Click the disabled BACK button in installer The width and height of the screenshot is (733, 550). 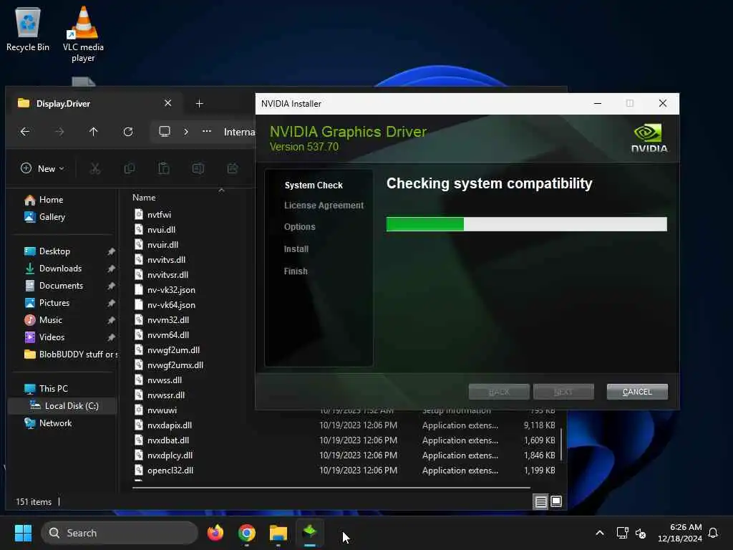499,392
